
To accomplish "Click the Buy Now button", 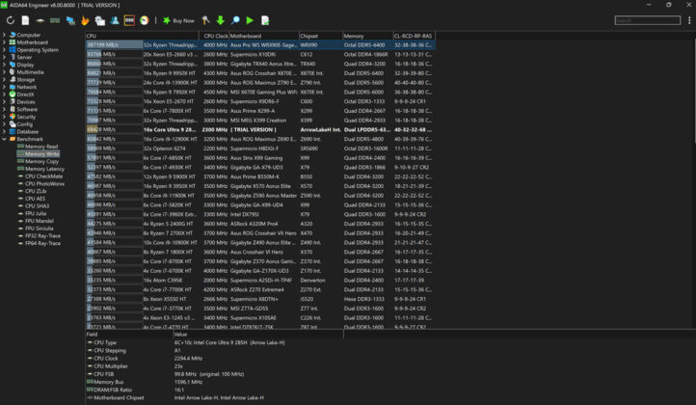I will (x=178, y=20).
